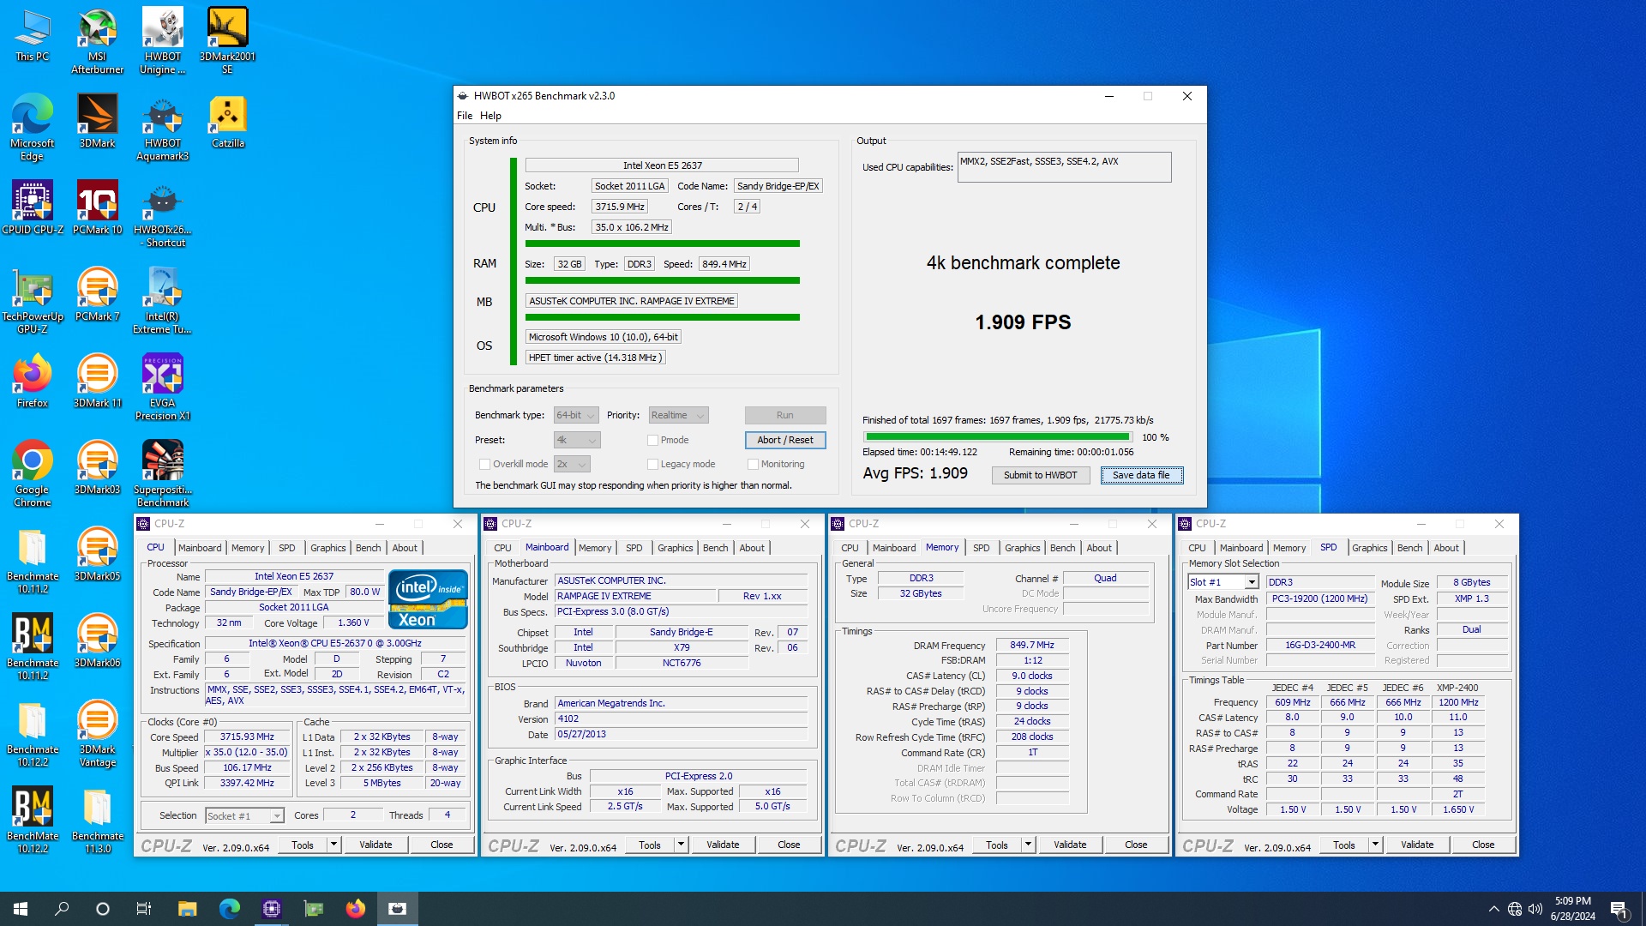Open HWBOT Unigine desktop shortcut
The image size is (1646, 926).
(x=162, y=41)
